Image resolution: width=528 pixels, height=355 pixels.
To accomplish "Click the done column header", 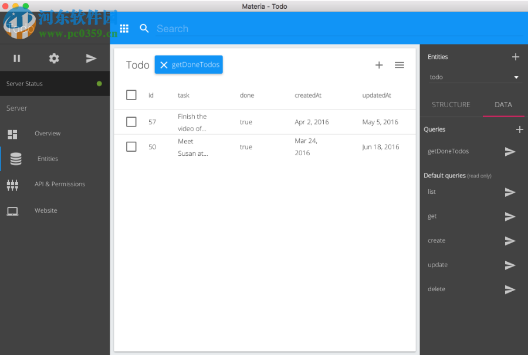I will tap(247, 95).
